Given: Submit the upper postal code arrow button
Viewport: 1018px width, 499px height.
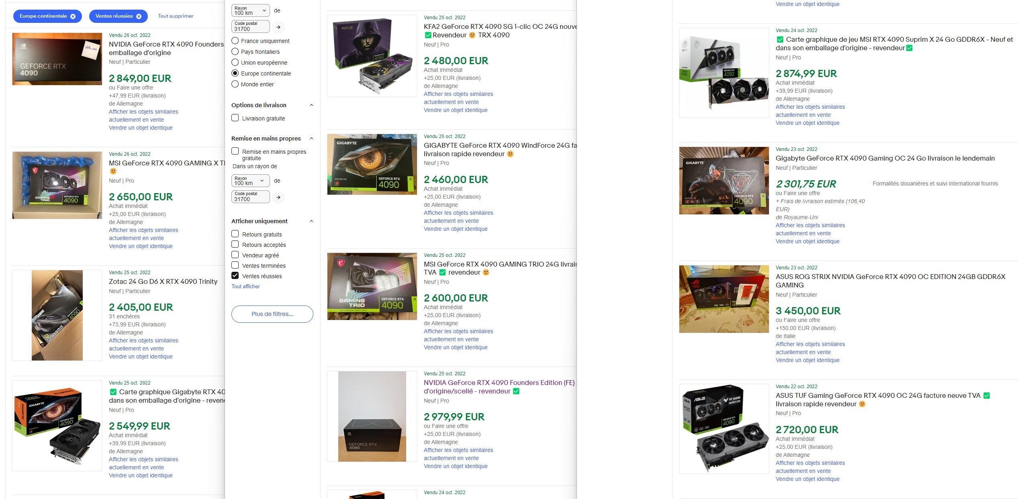Looking at the screenshot, I should [278, 27].
